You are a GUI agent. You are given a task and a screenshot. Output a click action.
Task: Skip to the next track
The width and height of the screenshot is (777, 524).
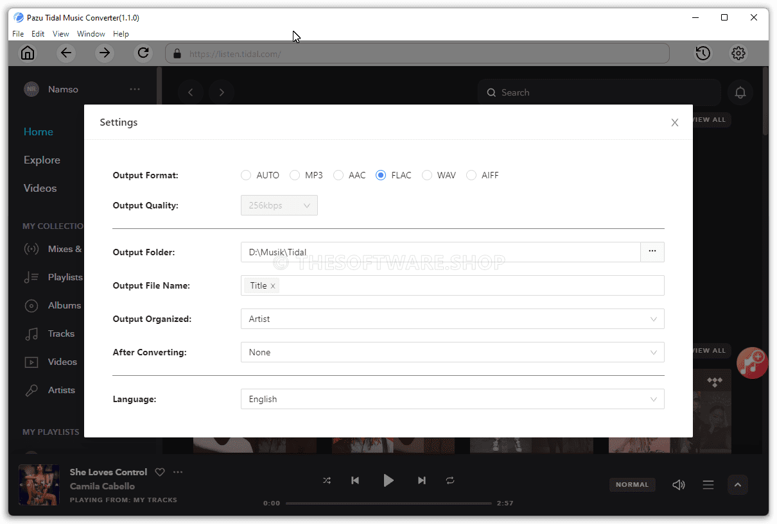(422, 480)
